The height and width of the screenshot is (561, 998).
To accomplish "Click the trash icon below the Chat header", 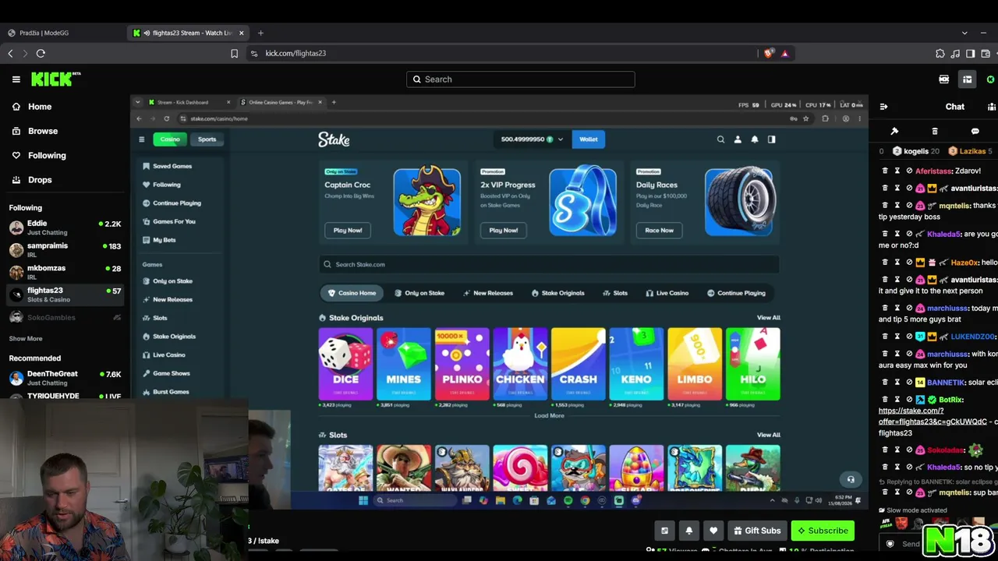I will 935,131.
